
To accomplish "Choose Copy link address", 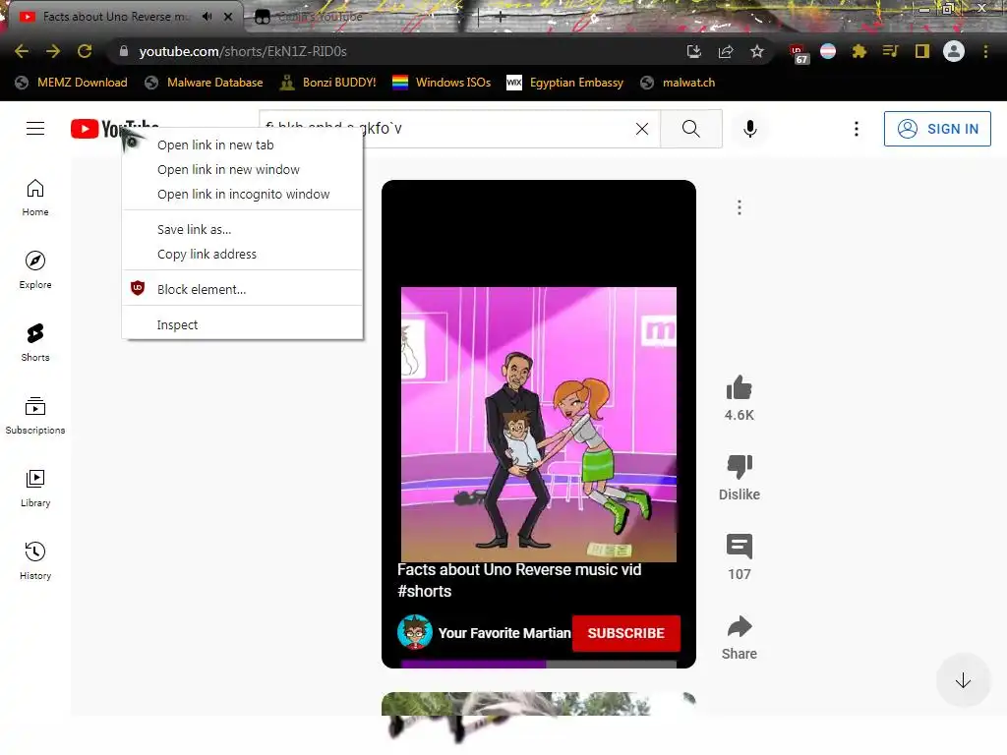I will 242,254.
